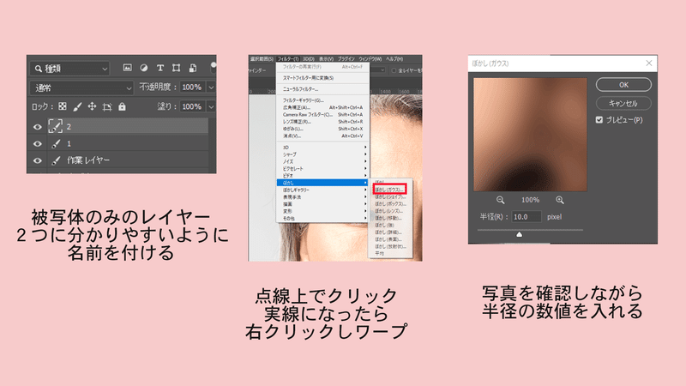Viewport: 686px width, 386px height.
Task: Click the radius slider handle
Action: coord(520,234)
